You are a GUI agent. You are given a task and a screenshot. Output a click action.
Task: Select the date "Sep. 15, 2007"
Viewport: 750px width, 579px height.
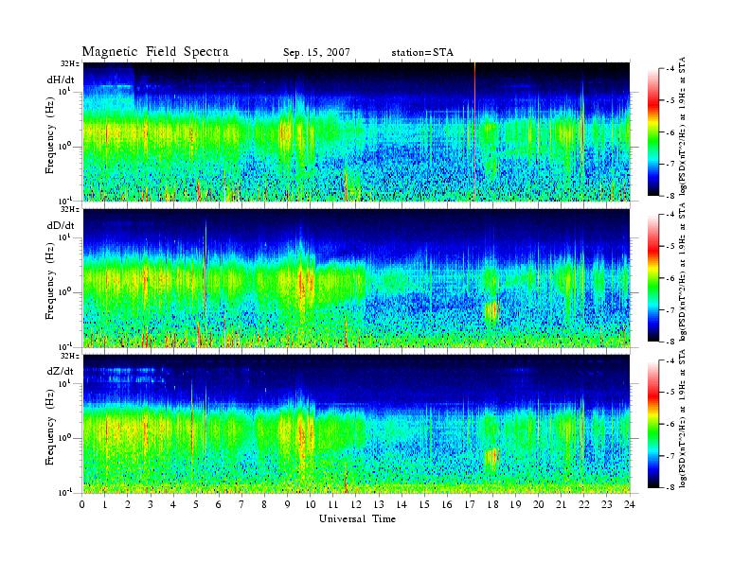point(316,53)
